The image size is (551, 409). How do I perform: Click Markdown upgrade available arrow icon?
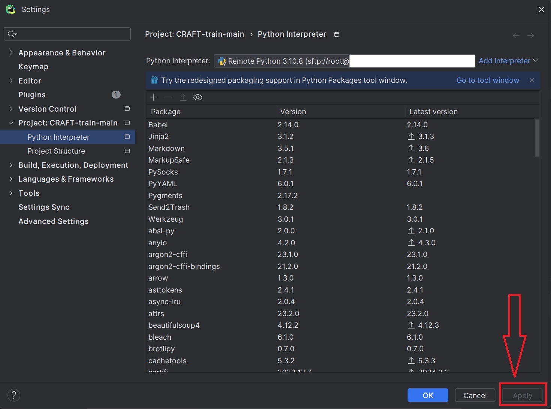point(411,148)
